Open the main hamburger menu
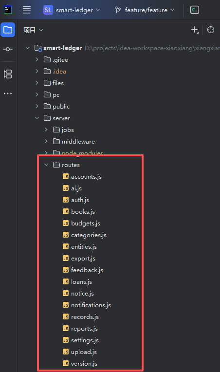The image size is (220, 372). (27, 10)
